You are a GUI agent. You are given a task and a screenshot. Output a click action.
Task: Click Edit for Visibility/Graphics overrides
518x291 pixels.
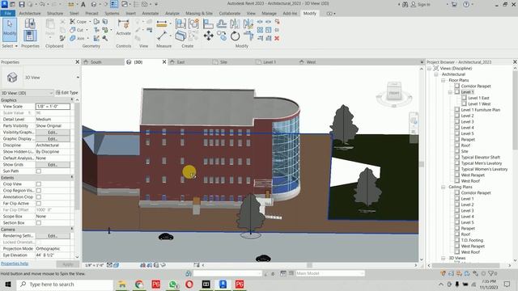[x=53, y=133]
